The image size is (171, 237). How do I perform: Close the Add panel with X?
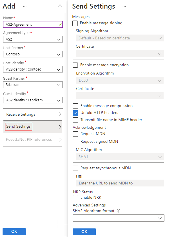[x=60, y=5]
